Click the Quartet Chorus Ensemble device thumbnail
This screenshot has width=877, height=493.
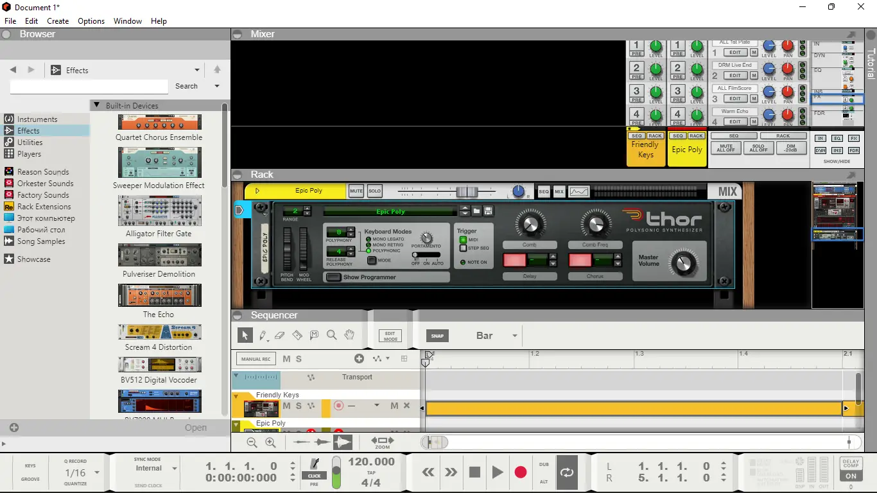[159, 122]
